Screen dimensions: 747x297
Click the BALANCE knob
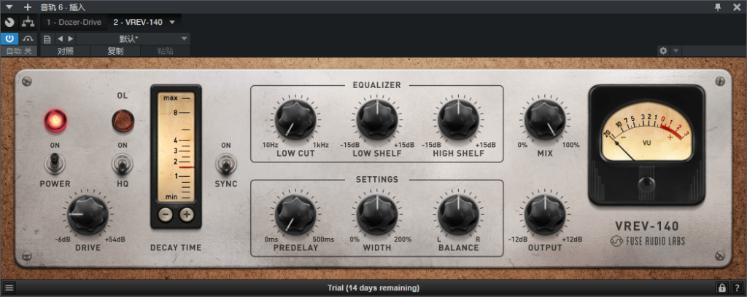[x=458, y=214]
